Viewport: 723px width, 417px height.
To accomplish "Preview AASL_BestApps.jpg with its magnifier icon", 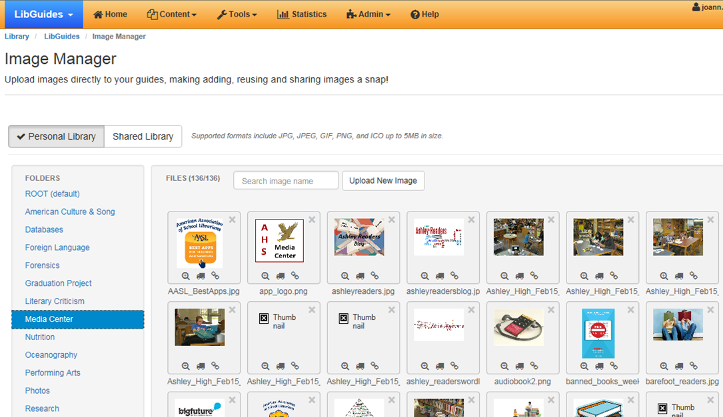I will click(x=185, y=276).
